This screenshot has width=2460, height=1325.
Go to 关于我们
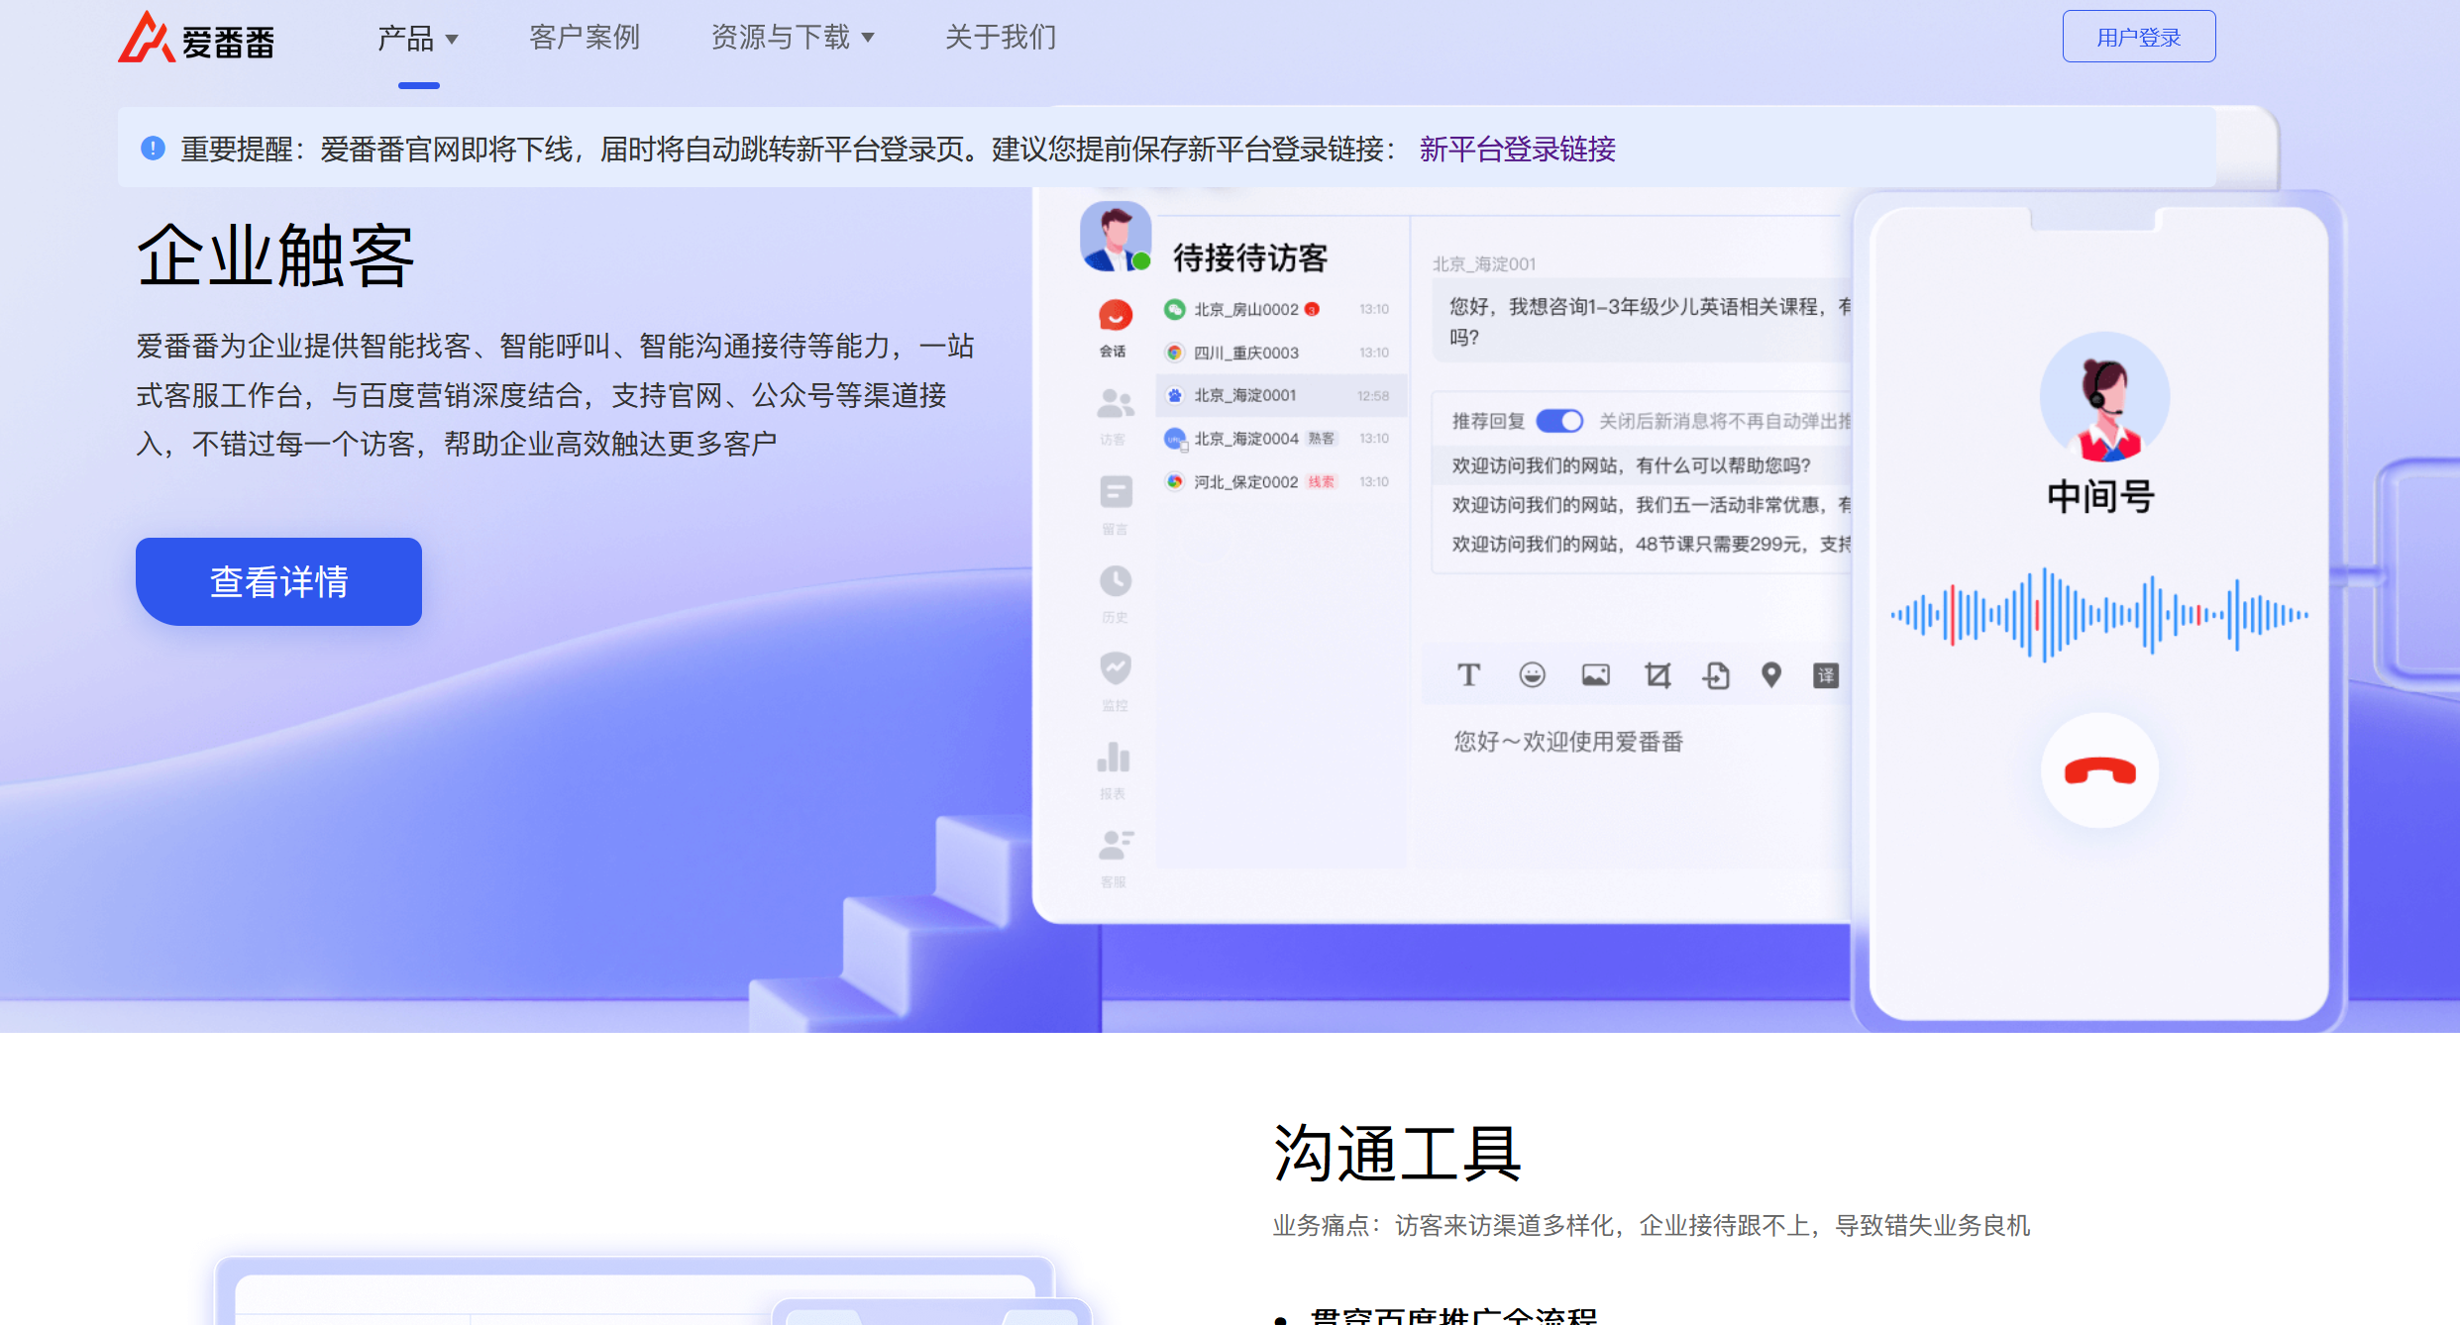click(1001, 38)
